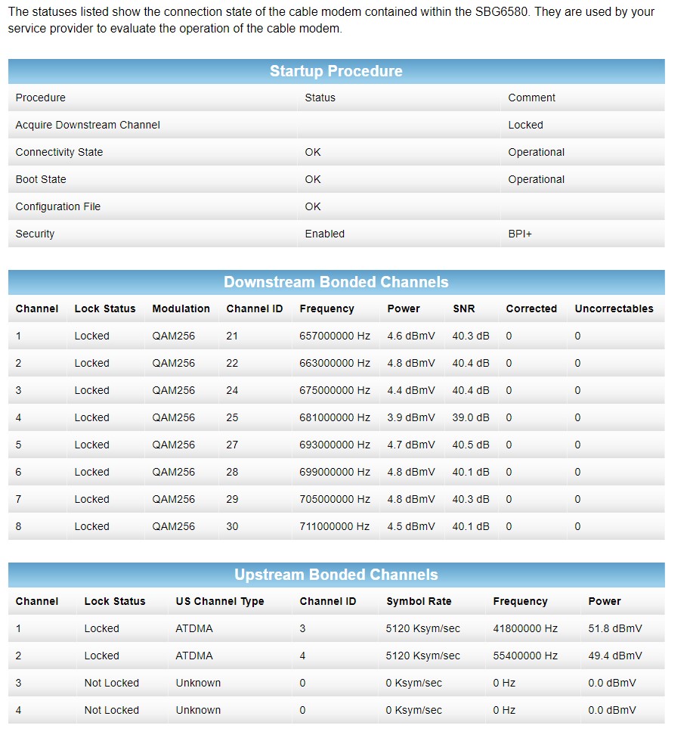Screen dimensions: 693x744
Task: Select the 675000000 Hz frequency value
Action: click(334, 390)
